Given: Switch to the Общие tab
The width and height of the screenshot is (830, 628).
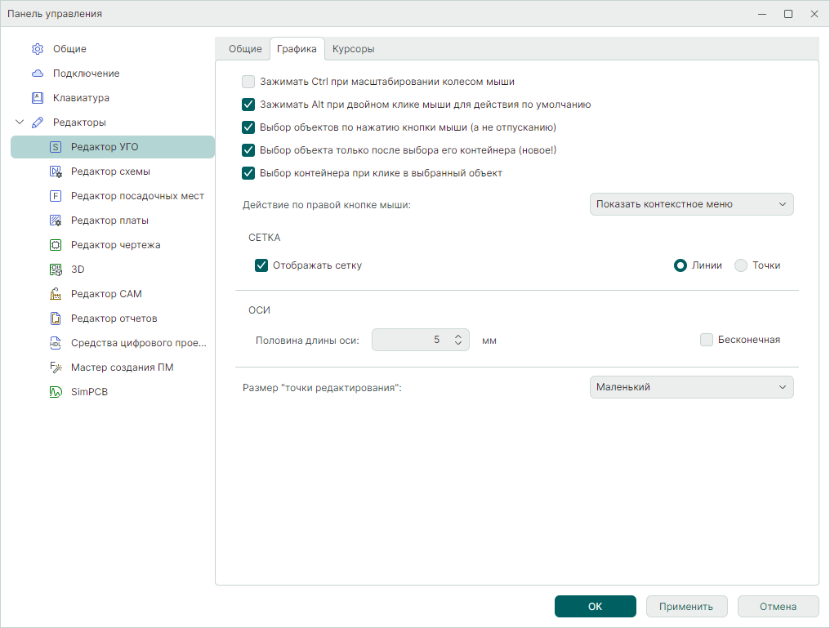Looking at the screenshot, I should pos(245,49).
